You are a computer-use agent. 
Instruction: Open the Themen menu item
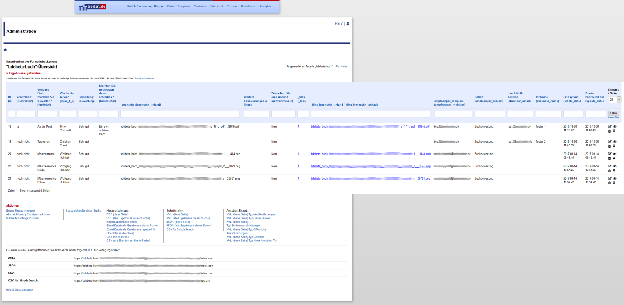coord(232,7)
